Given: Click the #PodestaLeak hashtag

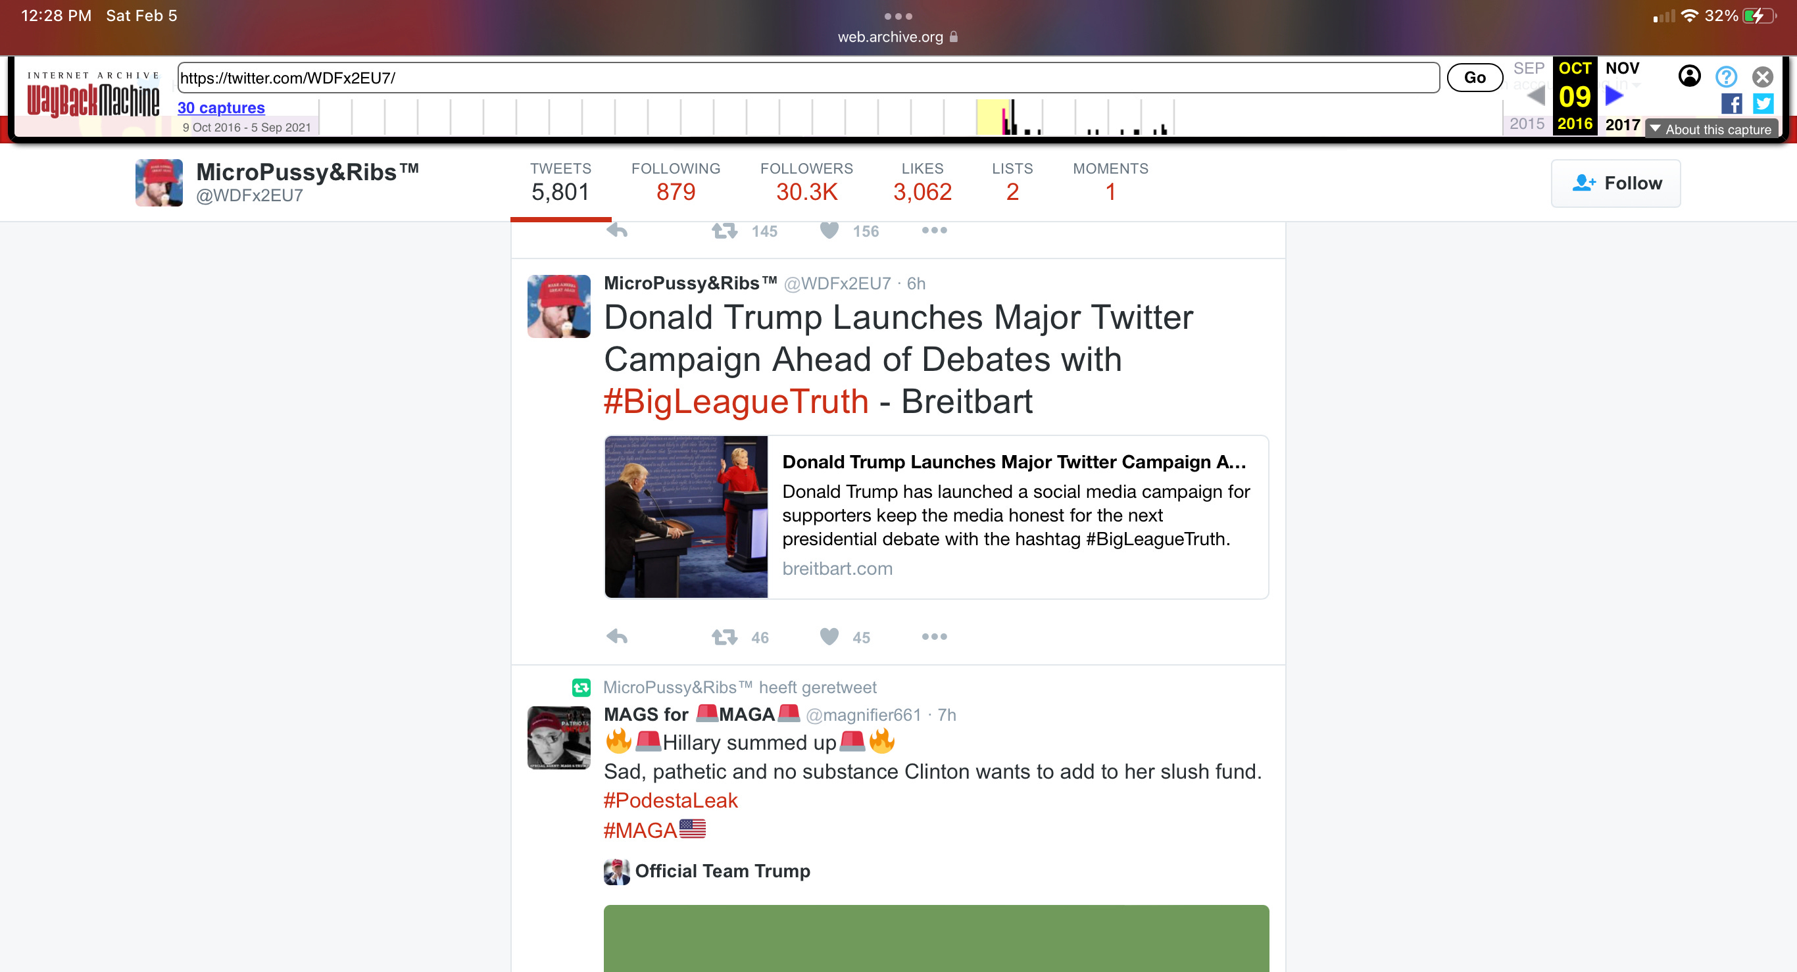Looking at the screenshot, I should pos(670,800).
